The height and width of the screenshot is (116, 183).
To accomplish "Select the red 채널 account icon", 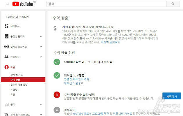I will [6, 67].
